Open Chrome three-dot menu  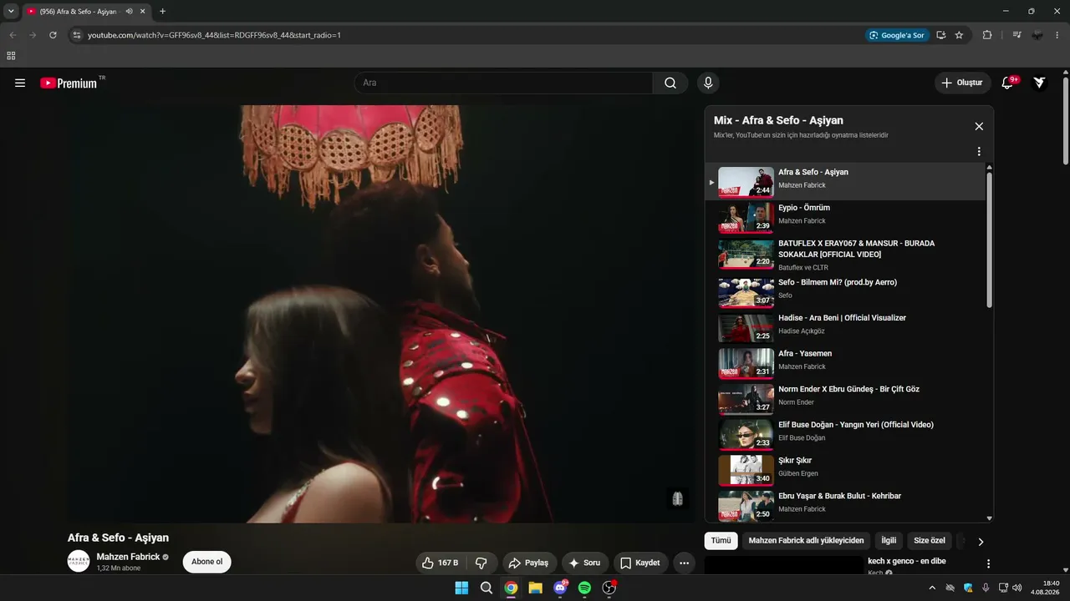[x=1058, y=35]
